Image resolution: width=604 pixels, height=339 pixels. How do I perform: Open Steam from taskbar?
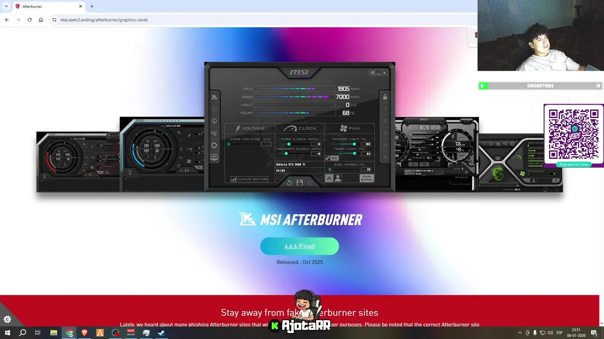161,333
